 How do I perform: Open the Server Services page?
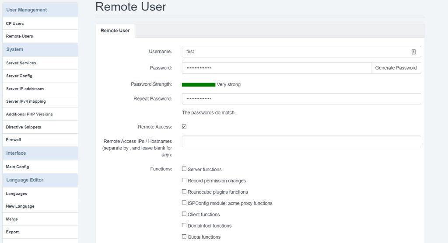coord(21,63)
